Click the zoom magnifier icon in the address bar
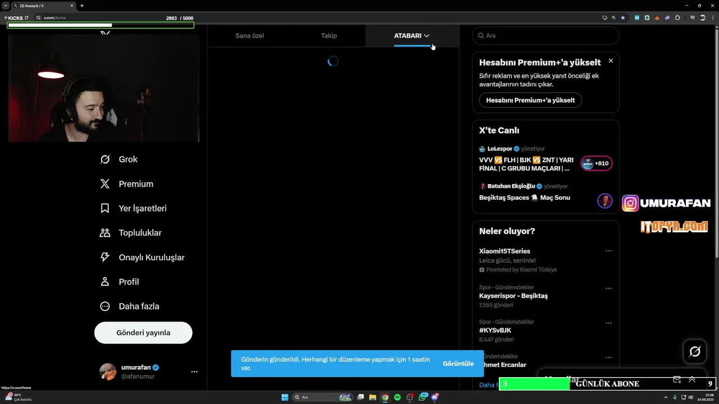Image resolution: width=719 pixels, height=404 pixels. coord(613,18)
